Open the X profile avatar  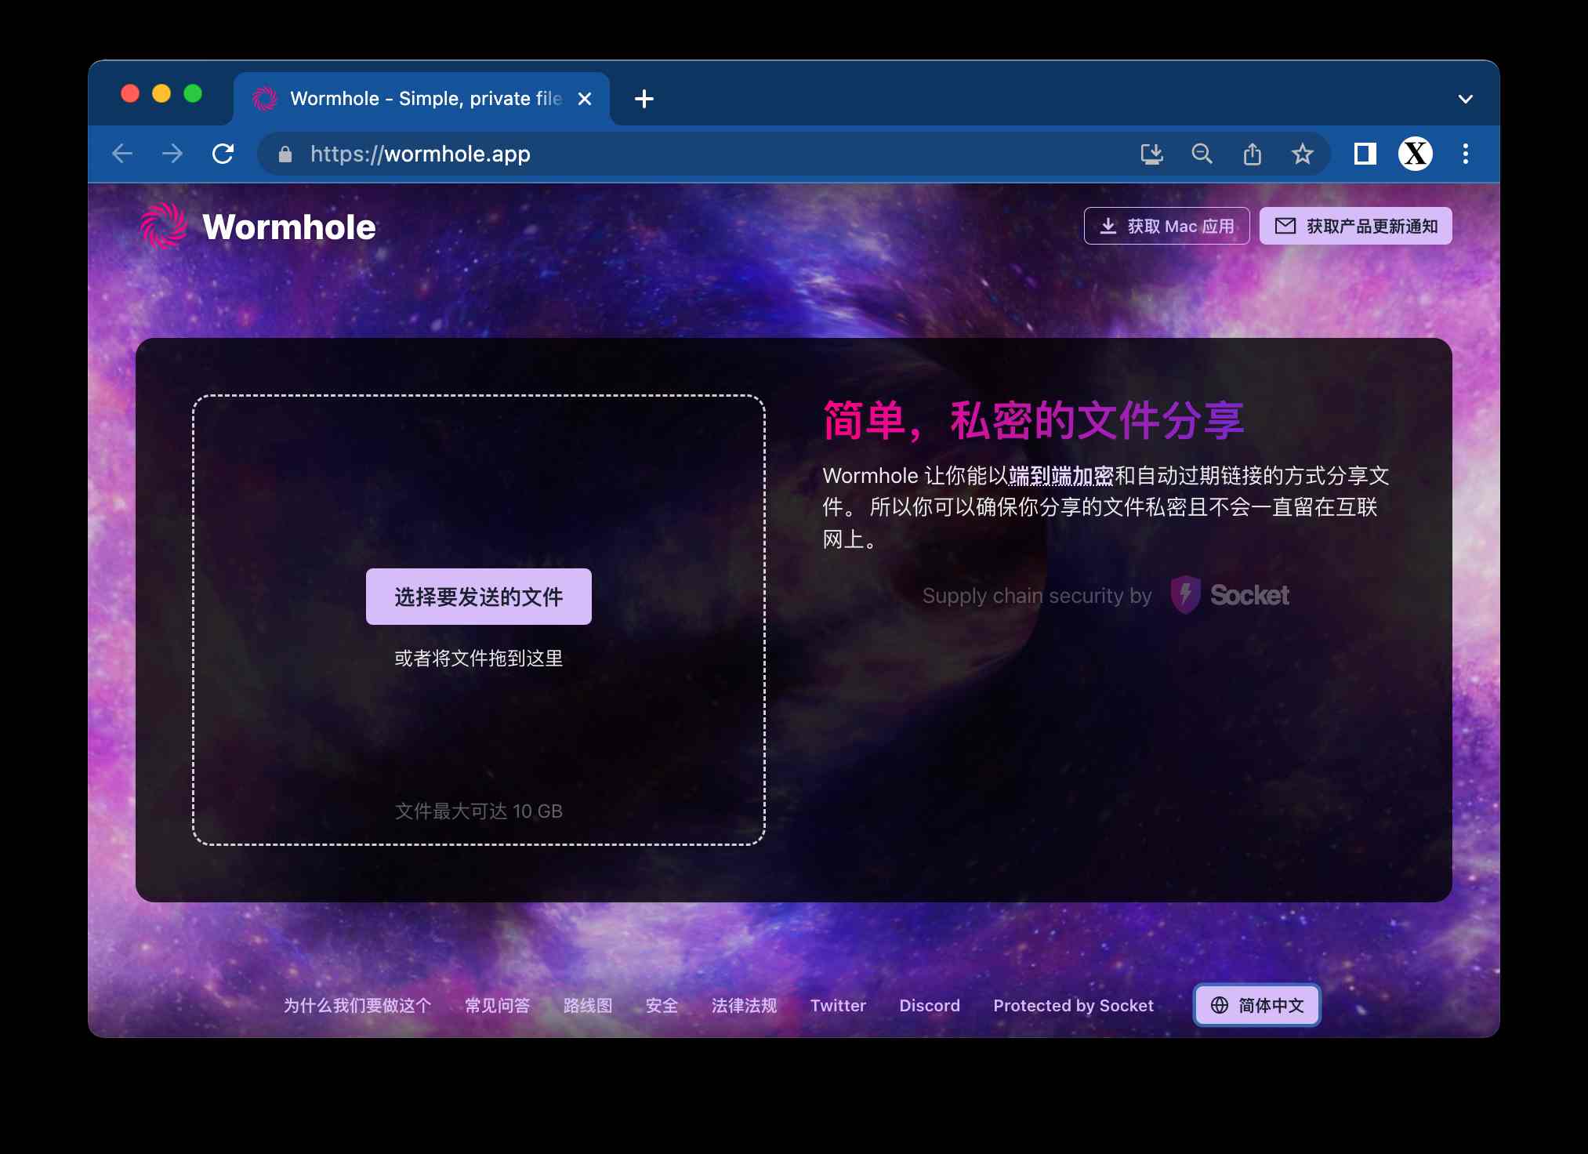click(x=1416, y=154)
